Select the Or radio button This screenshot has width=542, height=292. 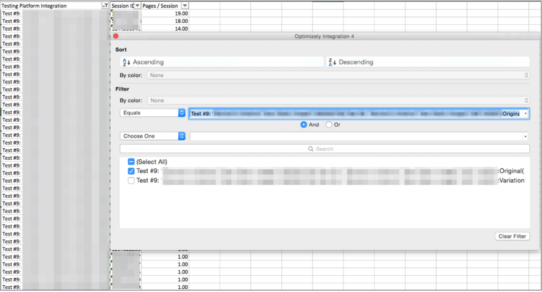pyautogui.click(x=329, y=125)
